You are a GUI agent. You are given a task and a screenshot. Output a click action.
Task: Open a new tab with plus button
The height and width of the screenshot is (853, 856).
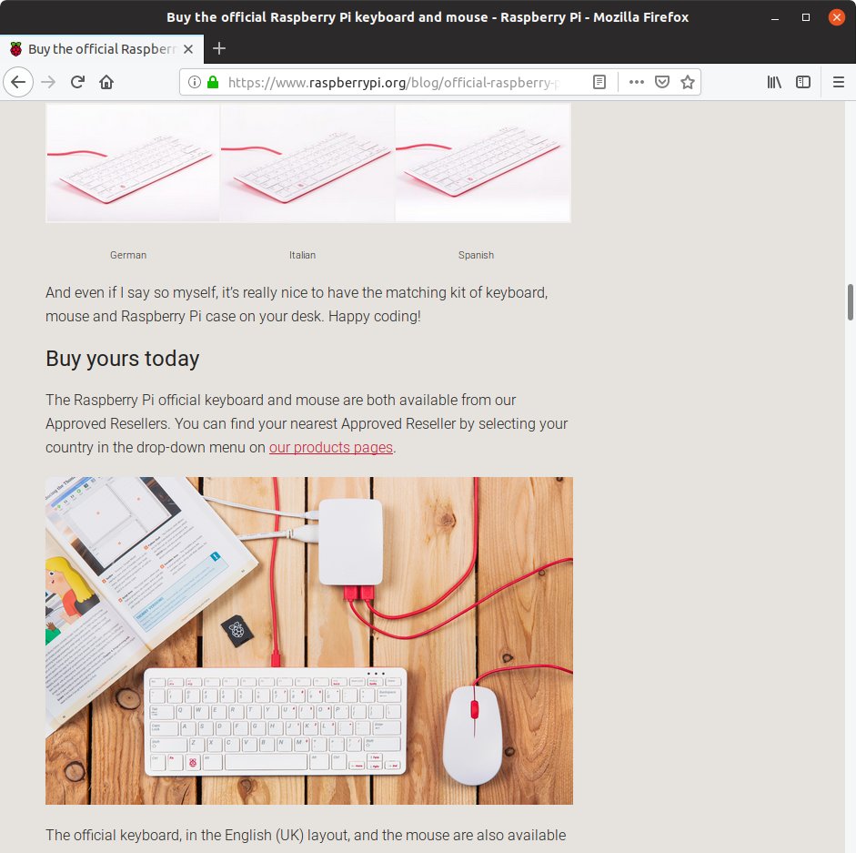coord(219,48)
